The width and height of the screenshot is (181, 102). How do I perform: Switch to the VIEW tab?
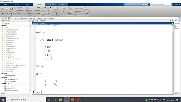pyautogui.click(x=63, y=5)
